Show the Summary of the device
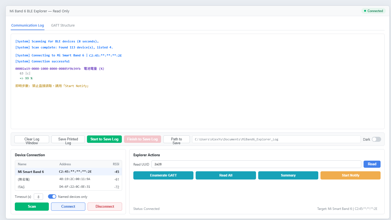Viewport: 391px width, 220px height. [x=288, y=175]
